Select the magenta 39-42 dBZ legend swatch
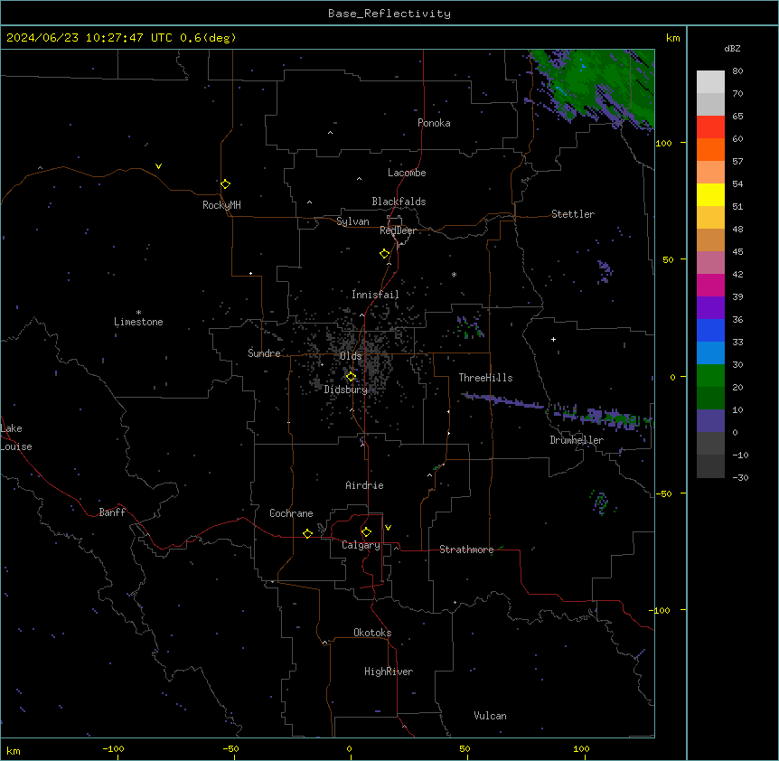Screen dimensions: 779x761 point(710,285)
